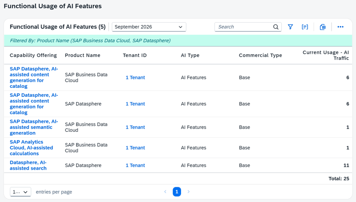Open SAP Analytics Cloud AI-assisted calculations link
The image size is (356, 202).
point(31,148)
